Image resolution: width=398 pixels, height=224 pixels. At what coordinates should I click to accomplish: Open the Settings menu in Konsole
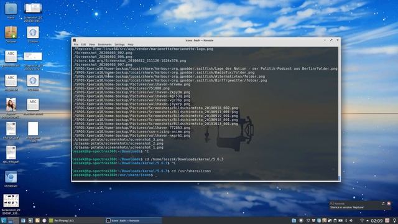[x=119, y=44]
